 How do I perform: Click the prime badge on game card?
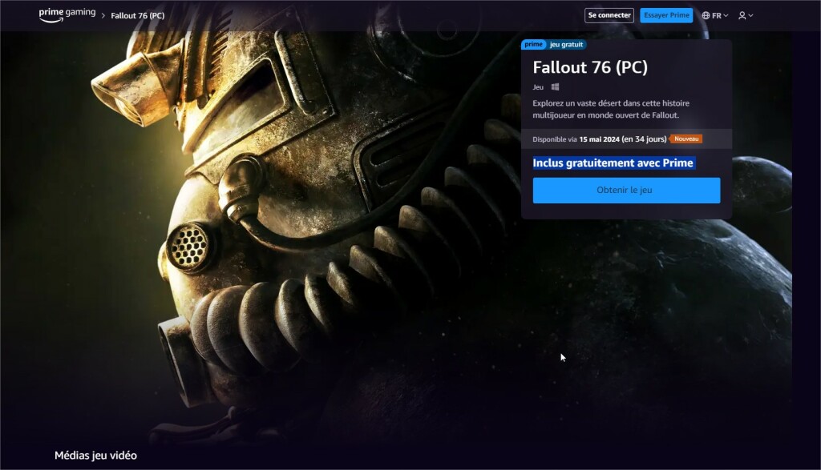pos(533,45)
